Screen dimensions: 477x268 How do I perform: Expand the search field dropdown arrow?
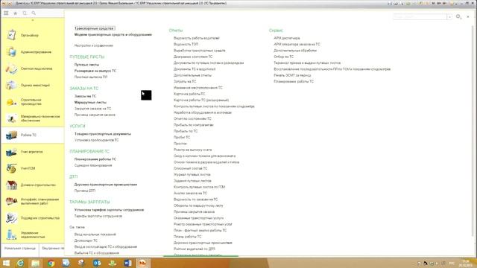pyautogui.click(x=449, y=17)
